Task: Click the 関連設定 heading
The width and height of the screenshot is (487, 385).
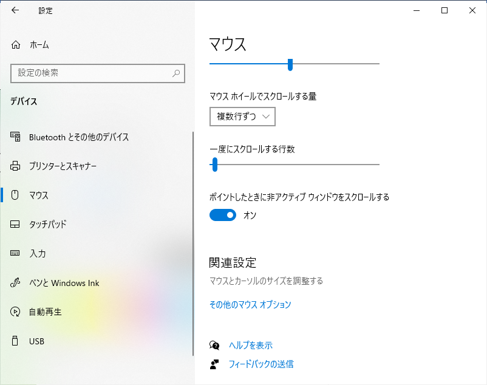Action: pos(233,263)
